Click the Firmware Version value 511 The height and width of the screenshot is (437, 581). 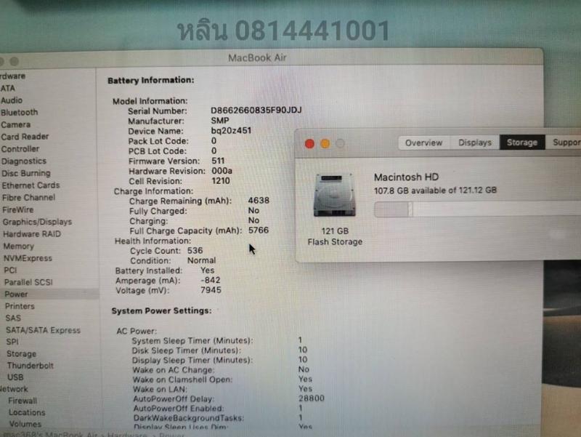[x=218, y=161]
